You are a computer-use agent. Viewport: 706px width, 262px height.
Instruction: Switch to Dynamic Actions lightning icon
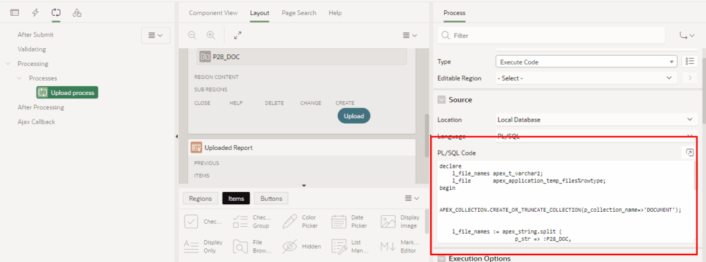[x=35, y=12]
